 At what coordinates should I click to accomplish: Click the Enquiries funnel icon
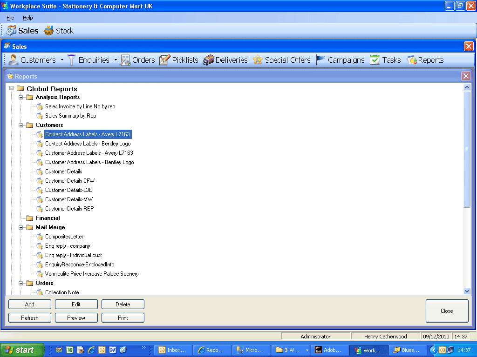click(71, 60)
